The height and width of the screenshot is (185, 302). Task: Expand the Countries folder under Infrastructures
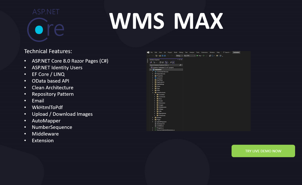154,95
